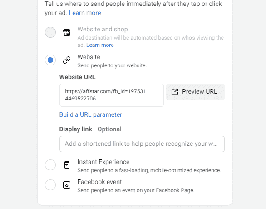The width and height of the screenshot is (266, 209).
Task: Click the Facebook event star icon
Action: [67, 185]
